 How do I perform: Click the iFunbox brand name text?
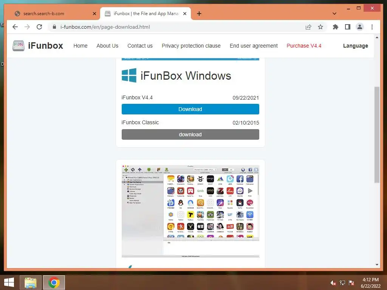[x=46, y=46]
